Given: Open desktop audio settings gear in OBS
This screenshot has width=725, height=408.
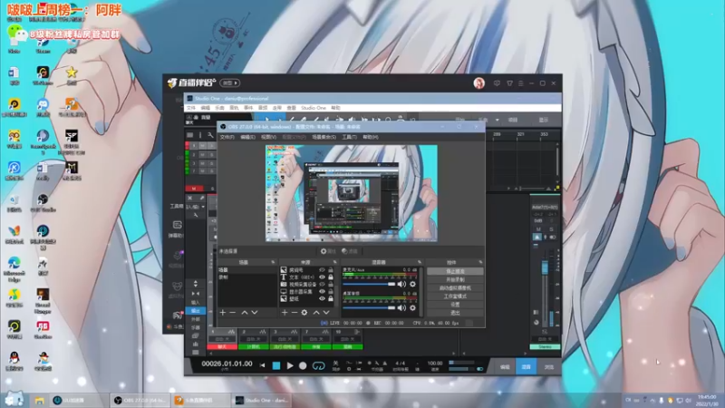Looking at the screenshot, I should pyautogui.click(x=412, y=307).
